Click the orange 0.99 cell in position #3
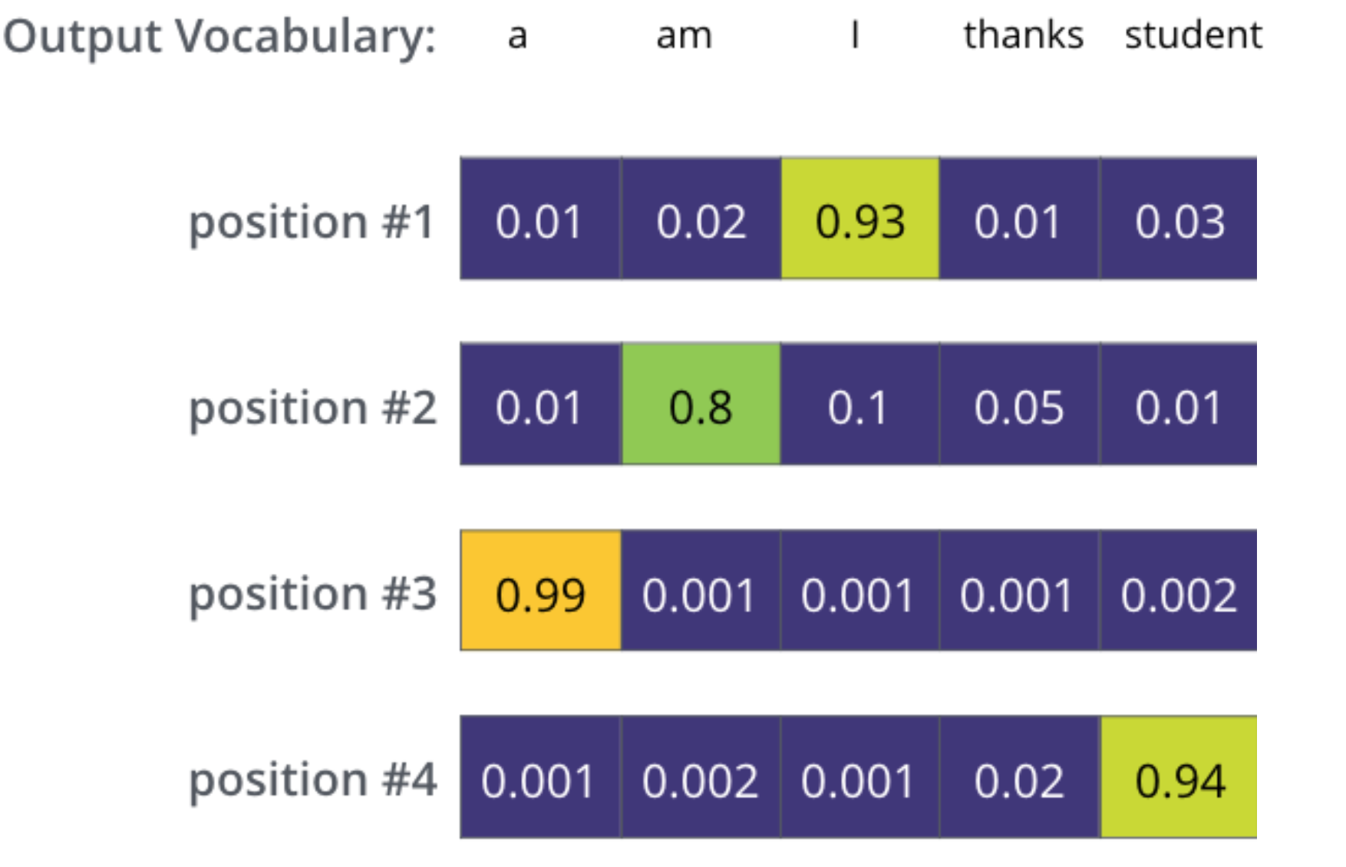 [540, 592]
